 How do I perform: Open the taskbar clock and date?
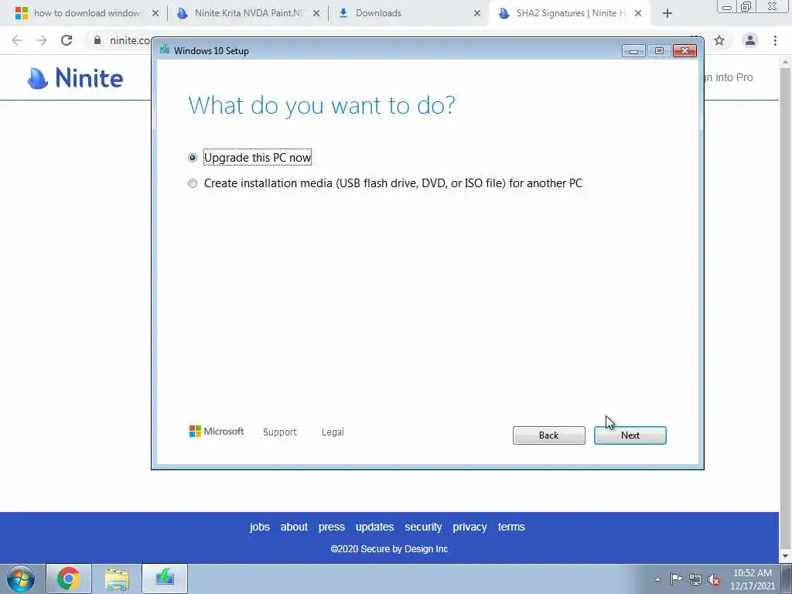click(x=753, y=579)
